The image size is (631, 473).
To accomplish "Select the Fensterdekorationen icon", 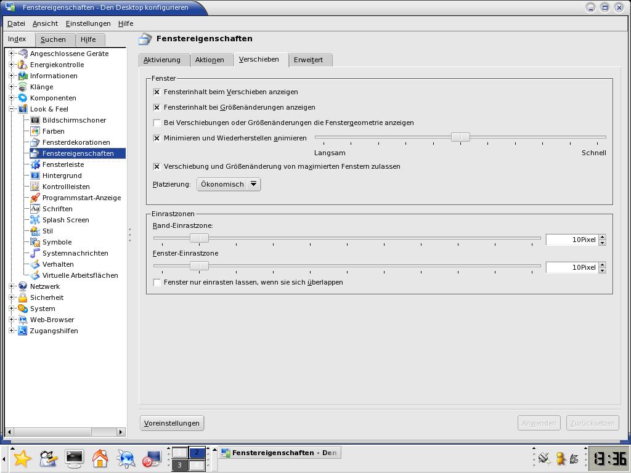I will click(35, 142).
